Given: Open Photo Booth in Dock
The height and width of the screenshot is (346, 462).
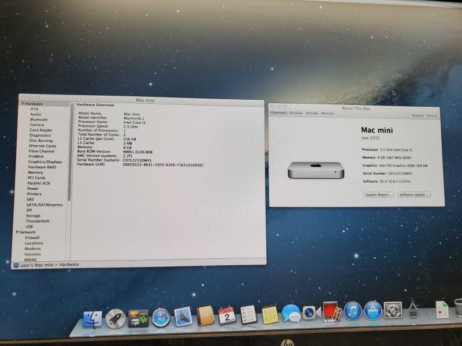Looking at the screenshot, I should click(x=332, y=311).
